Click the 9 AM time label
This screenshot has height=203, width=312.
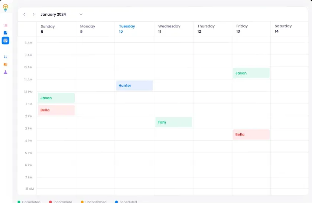point(29,55)
